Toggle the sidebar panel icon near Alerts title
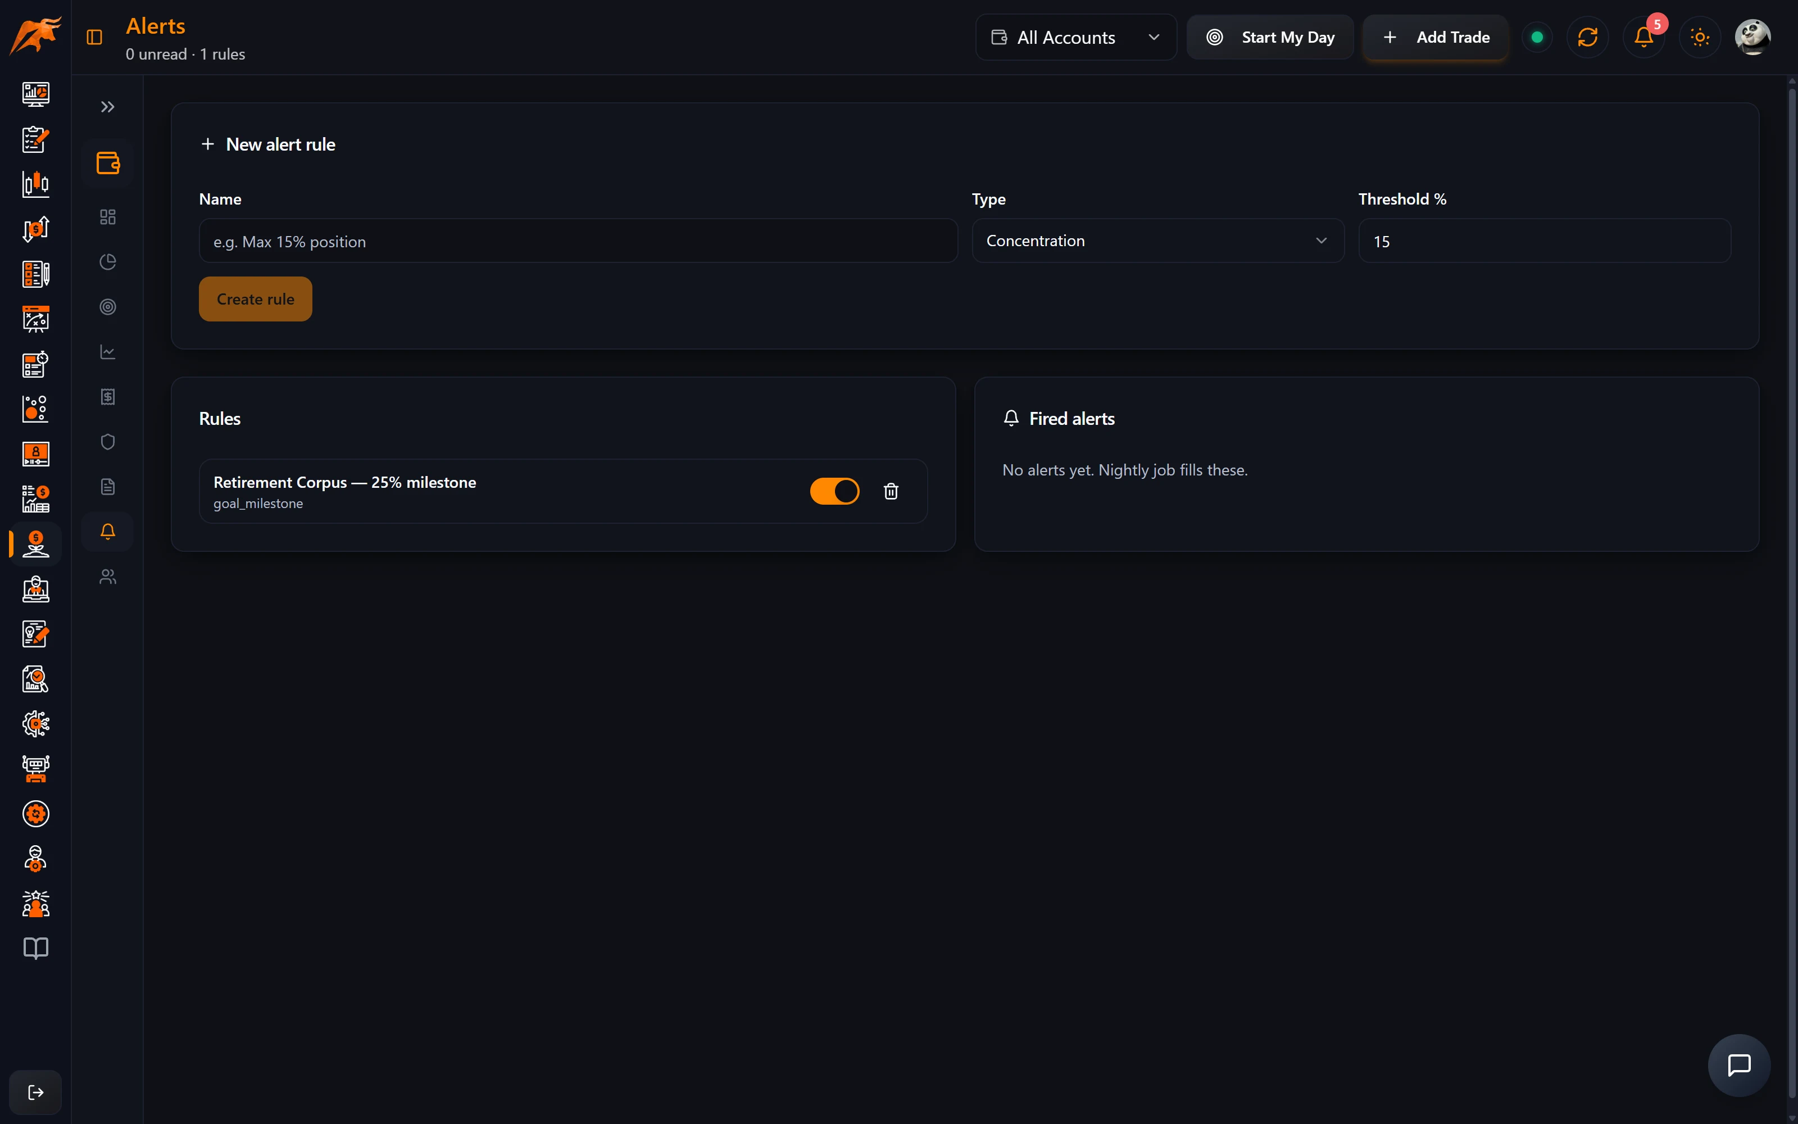Image resolution: width=1798 pixels, height=1124 pixels. (x=94, y=37)
